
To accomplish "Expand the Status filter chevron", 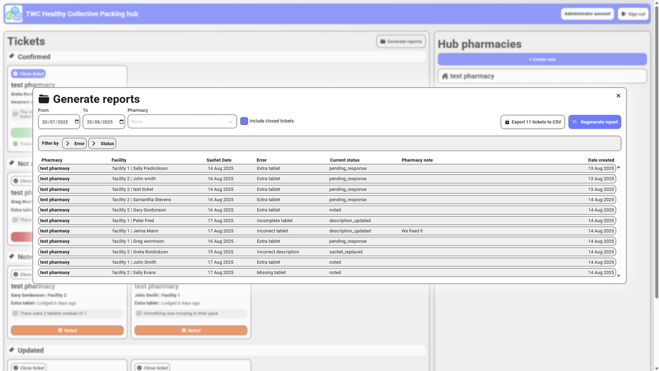I will pyautogui.click(x=93, y=143).
